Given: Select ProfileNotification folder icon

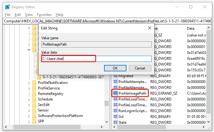Looking at the screenshot, I should 34,83.
